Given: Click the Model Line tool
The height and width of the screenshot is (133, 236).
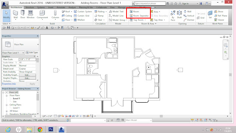Looking at the screenshot, I should [116, 16].
